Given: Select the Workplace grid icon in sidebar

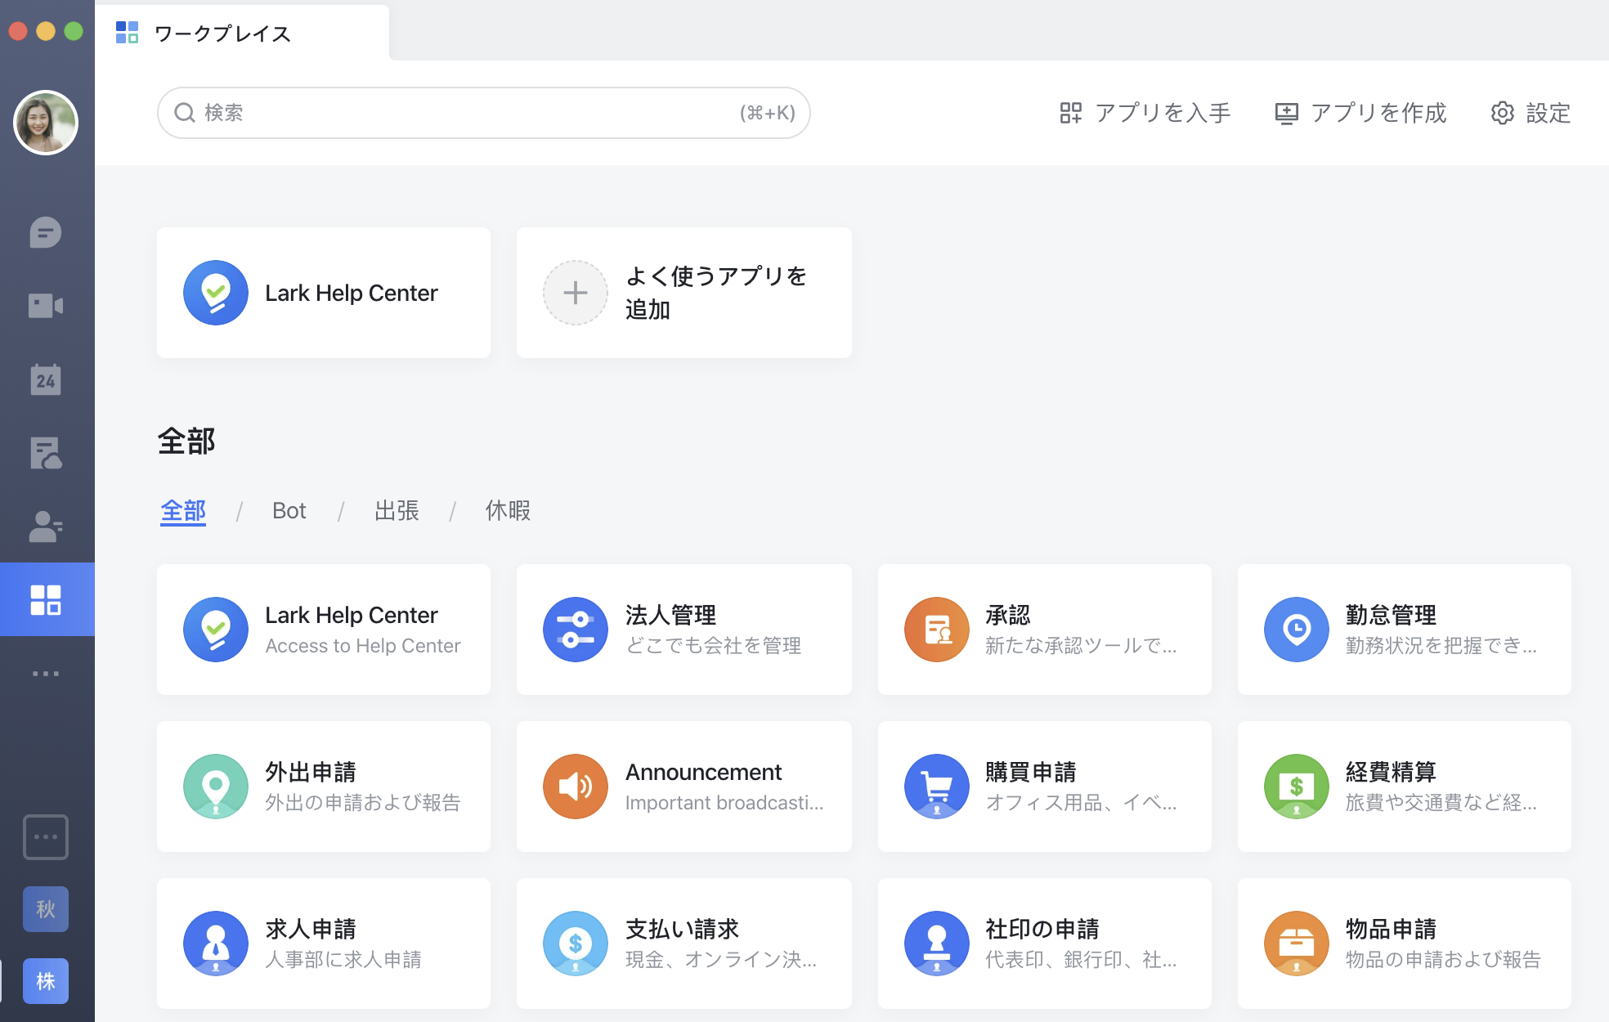Looking at the screenshot, I should [46, 599].
